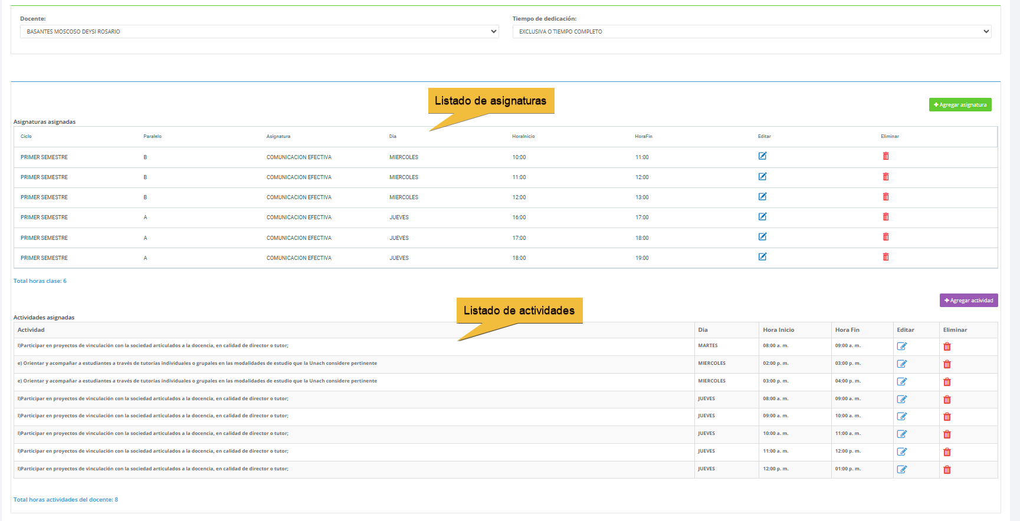The height and width of the screenshot is (521, 1020).
Task: Edit the JUEVES 16:00 subject row
Action: tap(762, 217)
